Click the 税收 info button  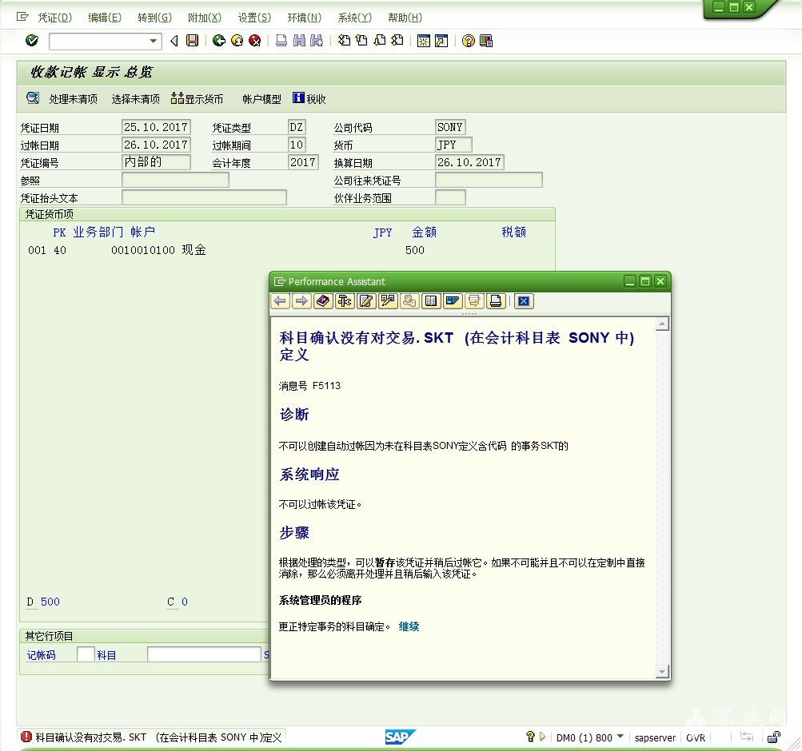(309, 98)
